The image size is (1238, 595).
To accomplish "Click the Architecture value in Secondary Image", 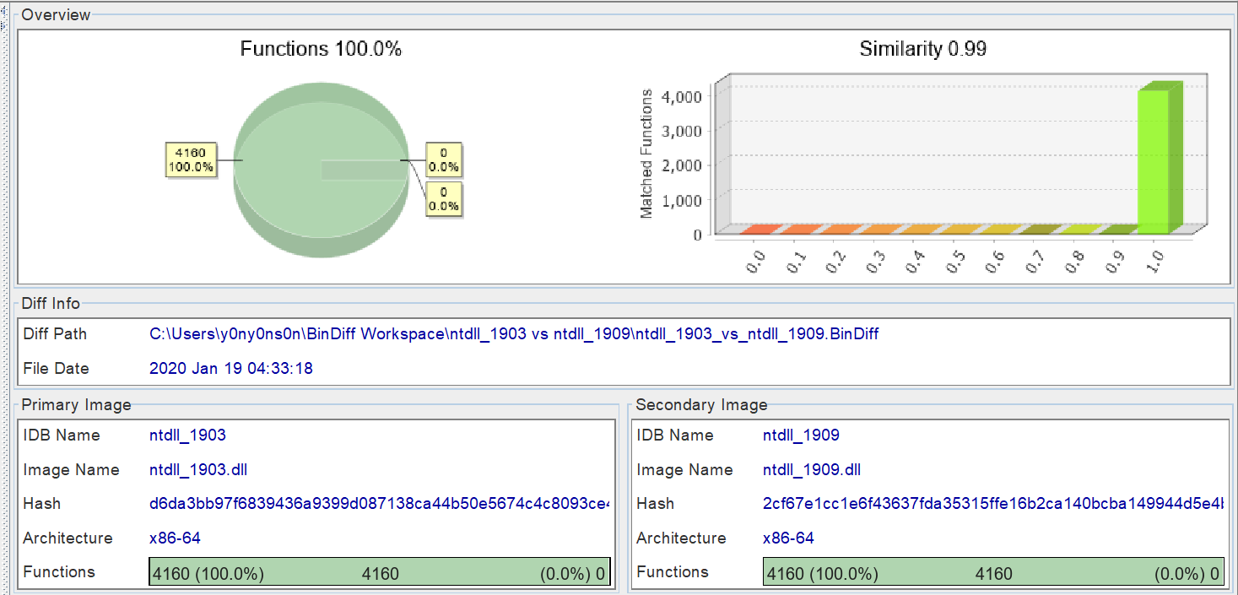I will click(x=788, y=538).
